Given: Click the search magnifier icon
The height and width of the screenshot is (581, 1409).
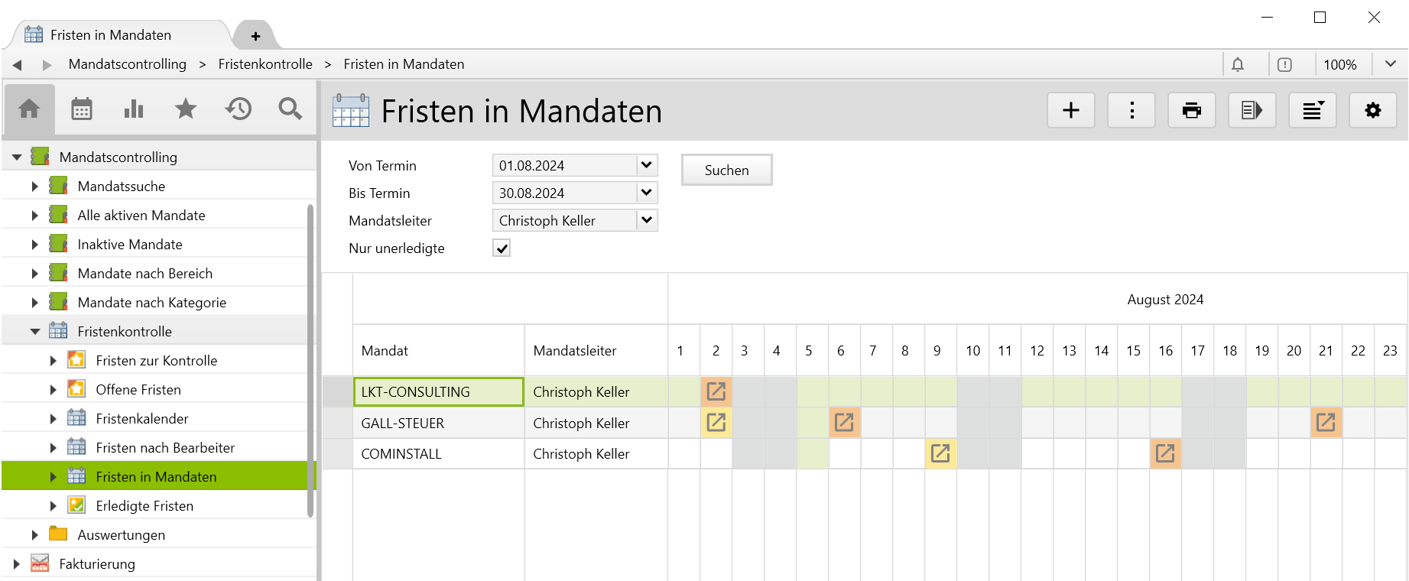Looking at the screenshot, I should (290, 109).
